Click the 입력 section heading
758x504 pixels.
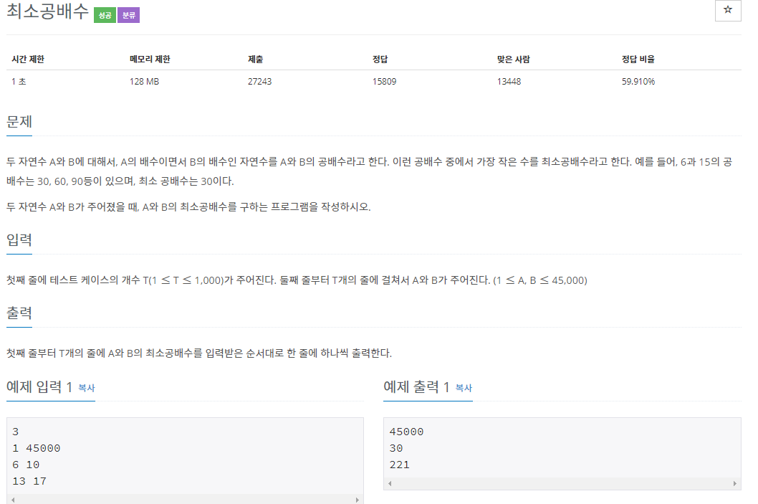(x=19, y=239)
